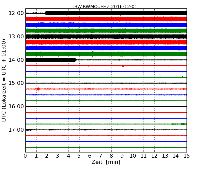Viewport: 212px width, 169px height.
Task: Click the red spike on the 15:15 trace
Action: pos(38,89)
